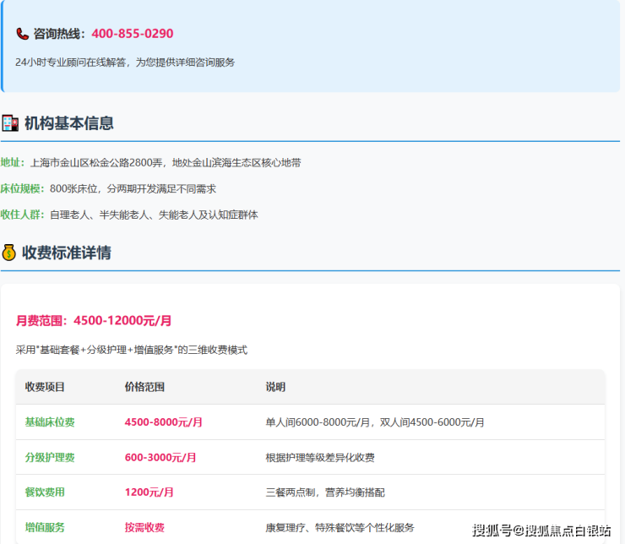The height and width of the screenshot is (544, 625).
Task: Click the 机构基本信息 section heading
Action: (68, 123)
